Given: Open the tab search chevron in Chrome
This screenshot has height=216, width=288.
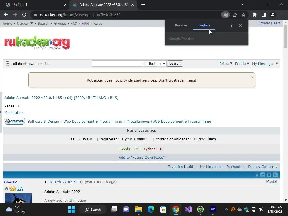Looking at the screenshot, I should pyautogui.click(x=243, y=4).
